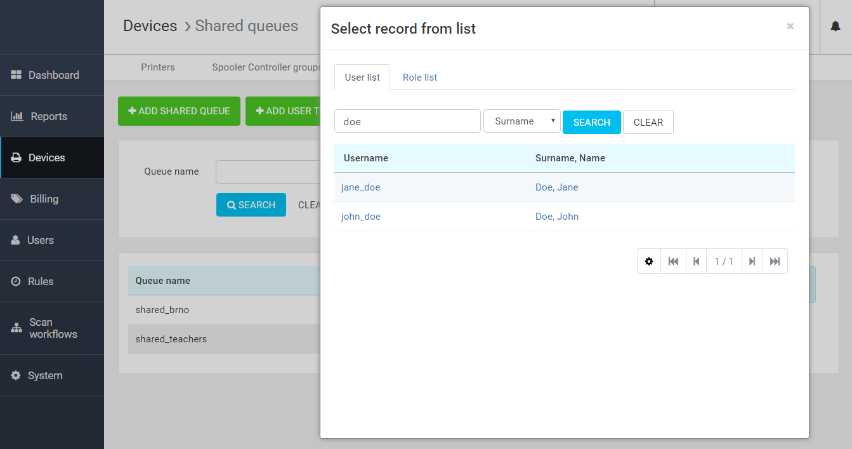
Task: Go to first page of records
Action: pyautogui.click(x=673, y=261)
